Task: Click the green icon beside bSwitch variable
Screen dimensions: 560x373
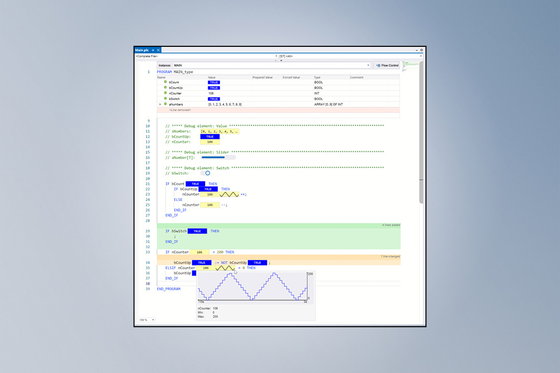Action: pyautogui.click(x=165, y=99)
